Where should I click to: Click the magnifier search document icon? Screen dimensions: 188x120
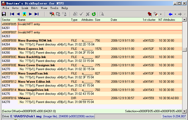tap(102, 14)
